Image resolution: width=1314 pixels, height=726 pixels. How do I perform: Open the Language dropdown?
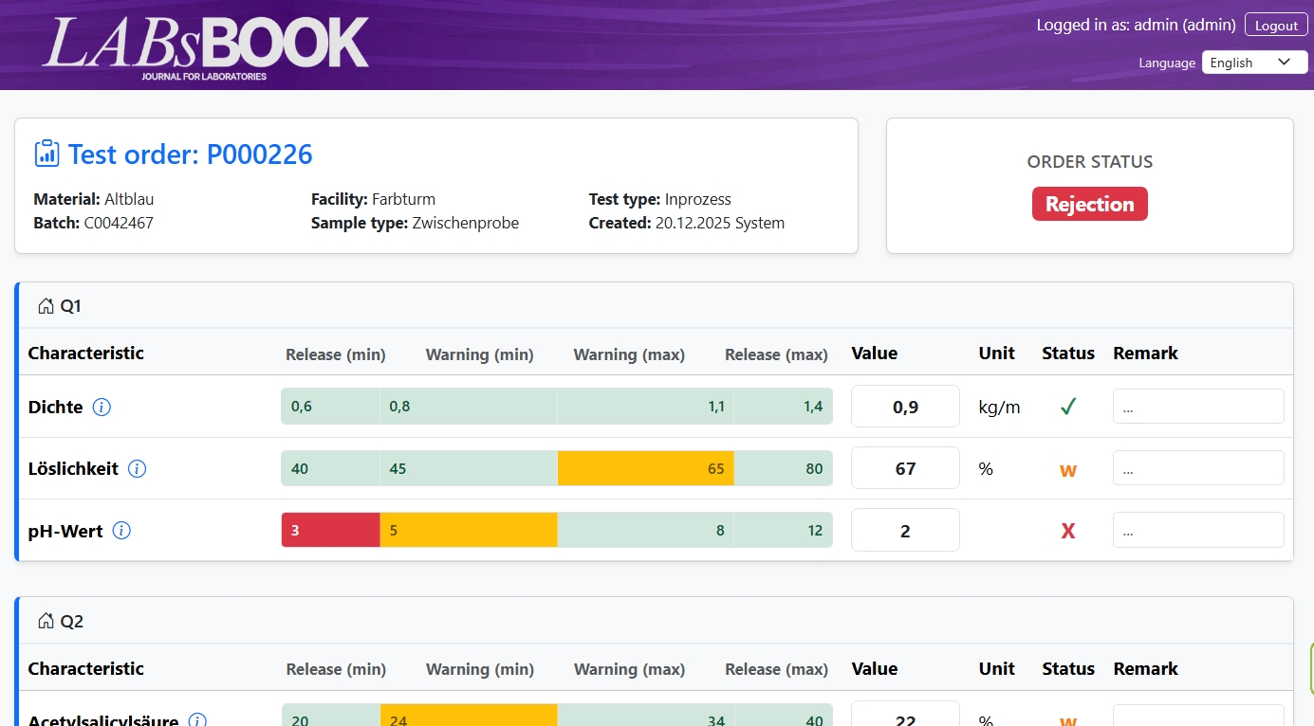tap(1254, 63)
